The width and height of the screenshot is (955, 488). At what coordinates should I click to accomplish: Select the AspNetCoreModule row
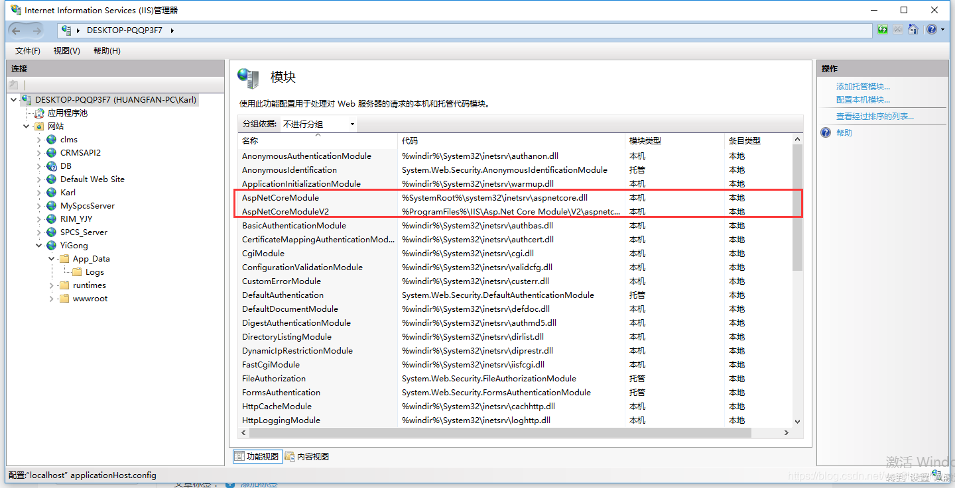point(516,198)
